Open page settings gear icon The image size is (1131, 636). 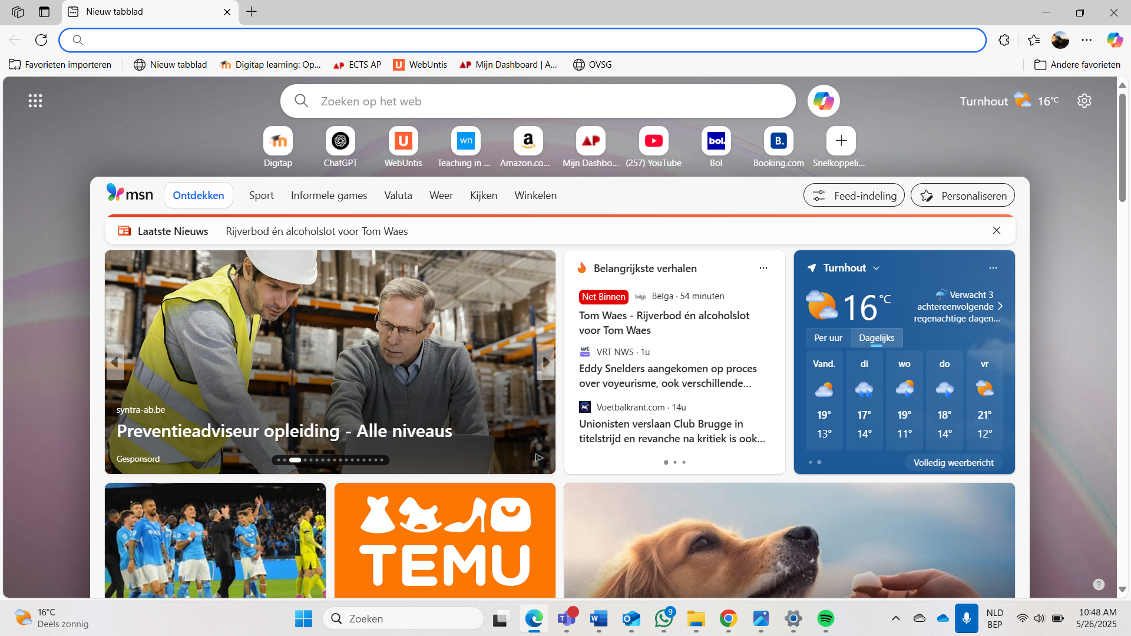pyautogui.click(x=1084, y=101)
